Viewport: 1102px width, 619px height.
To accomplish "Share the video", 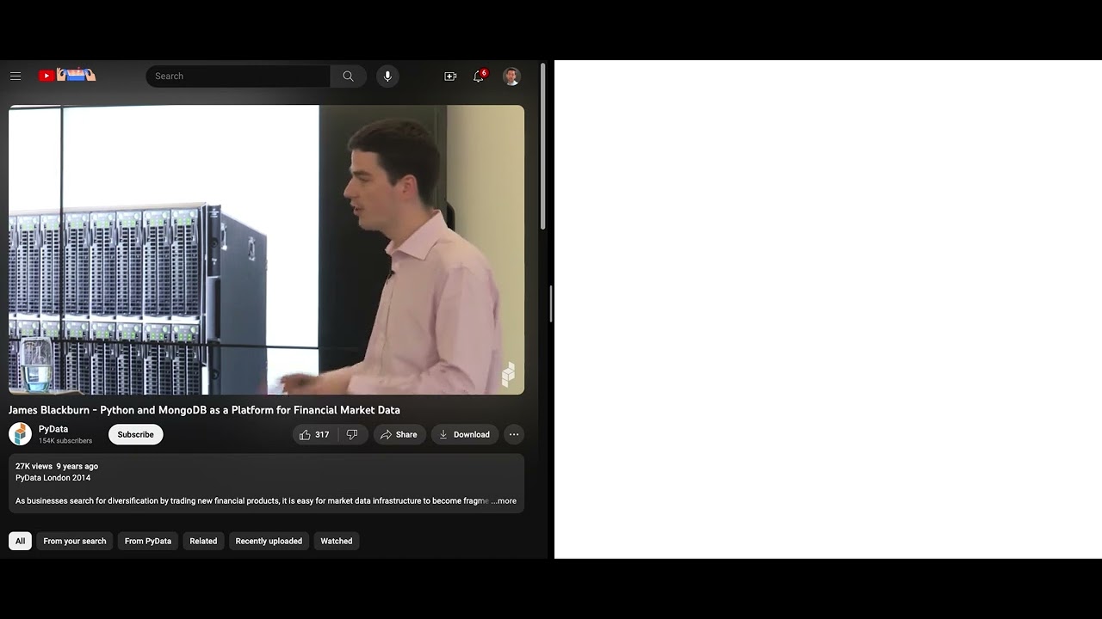I will click(x=399, y=434).
